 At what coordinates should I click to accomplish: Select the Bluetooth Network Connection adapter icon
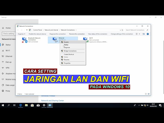[25, 40]
